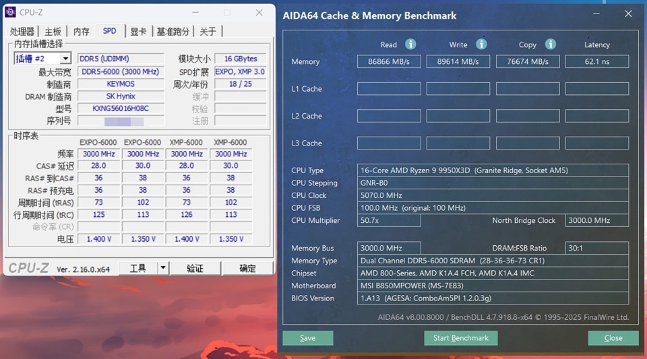The image size is (647, 359).
Task: Click the 16 GBytes module size field
Action: tap(241, 59)
